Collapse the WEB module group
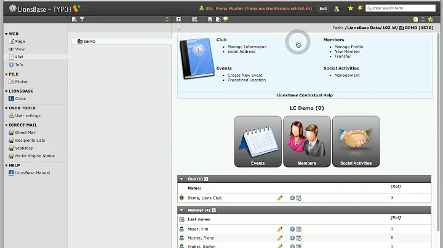Screen dimensions: 443x248 (6, 34)
